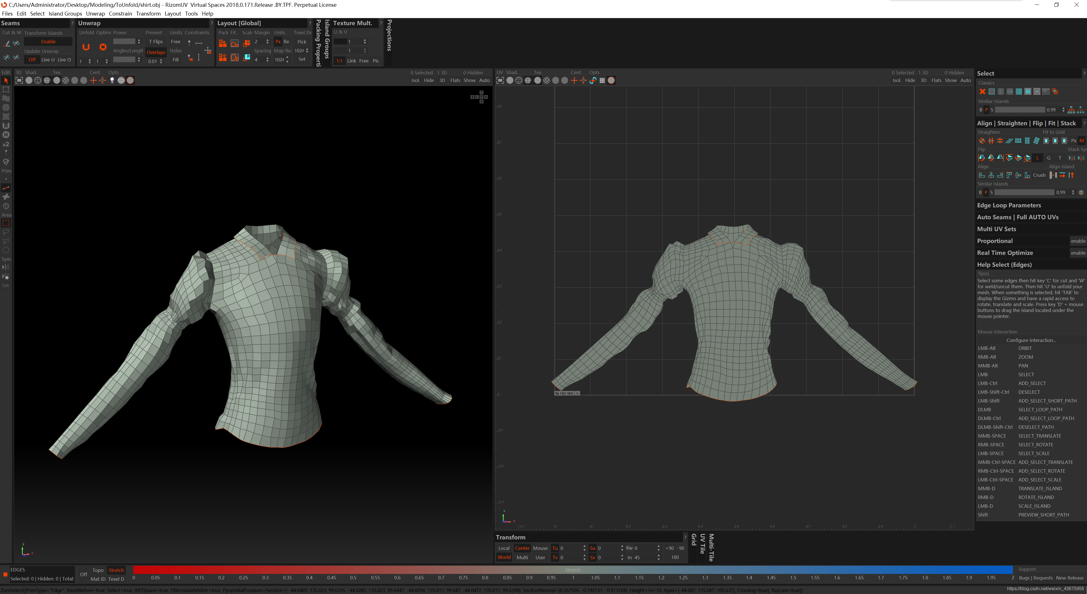Screen dimensions: 1087x594
Task: Open the Tools menu
Action: [191, 14]
